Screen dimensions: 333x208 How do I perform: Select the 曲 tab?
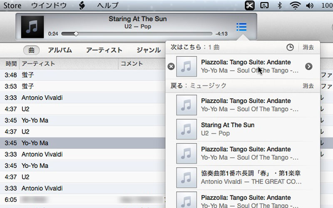[x=31, y=50]
